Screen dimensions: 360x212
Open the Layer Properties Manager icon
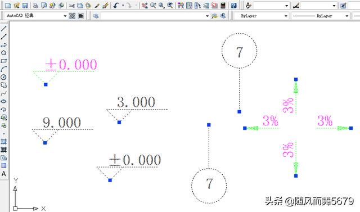point(96,16)
